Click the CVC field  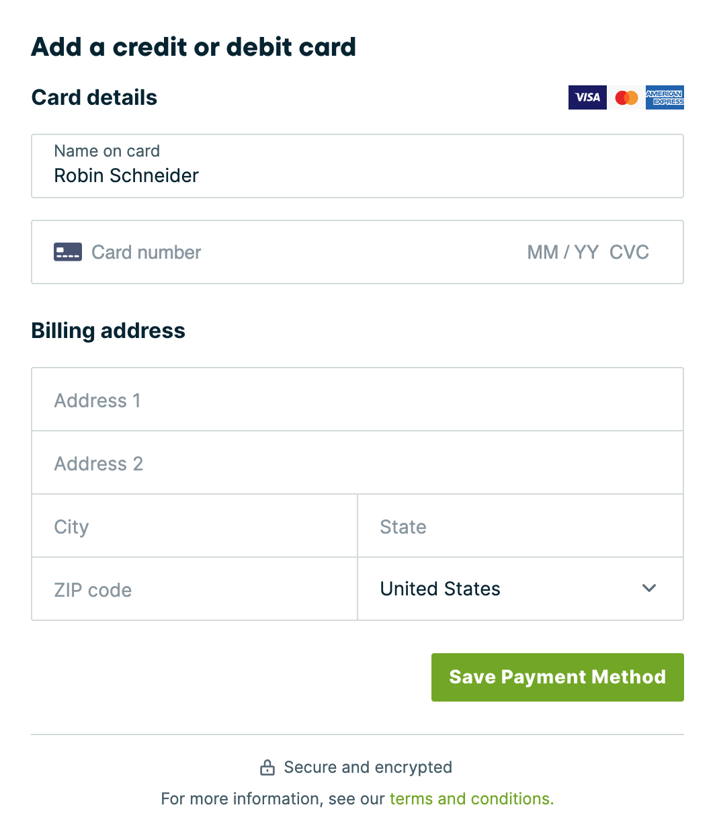click(x=629, y=252)
